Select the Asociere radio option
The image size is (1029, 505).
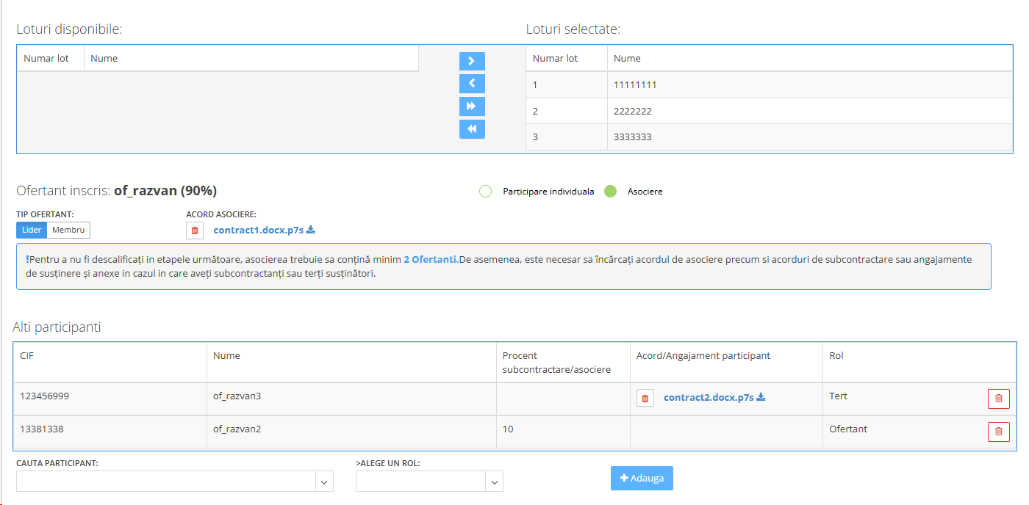[610, 192]
